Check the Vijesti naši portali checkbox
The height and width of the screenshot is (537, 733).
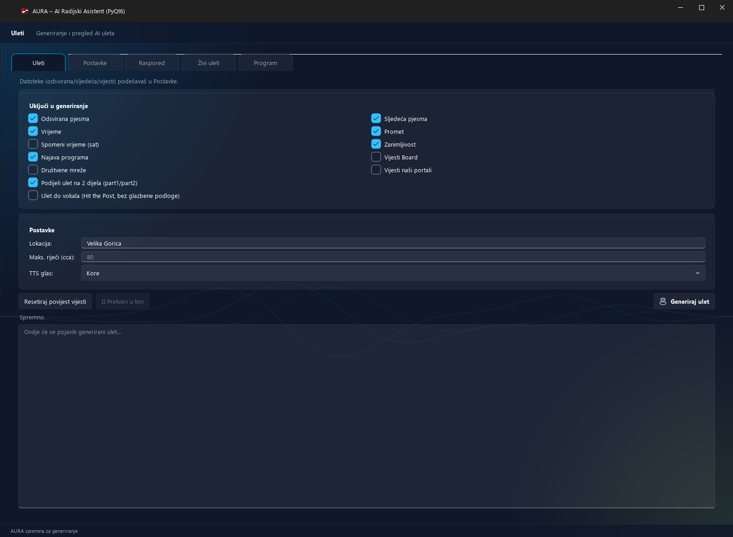click(376, 170)
